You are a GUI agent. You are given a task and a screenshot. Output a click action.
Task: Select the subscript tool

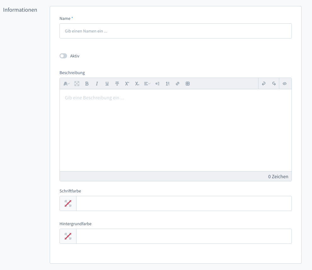pyautogui.click(x=137, y=84)
